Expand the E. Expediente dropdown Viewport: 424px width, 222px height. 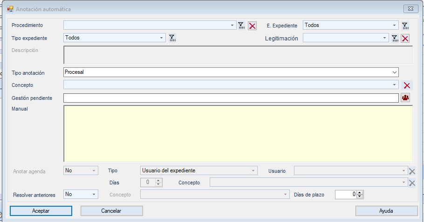point(395,26)
